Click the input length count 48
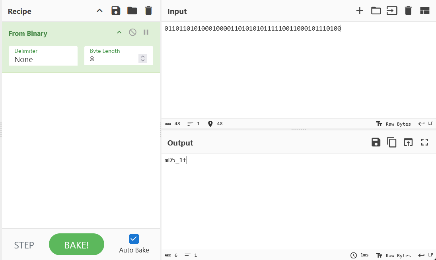The image size is (436, 260). pos(177,124)
